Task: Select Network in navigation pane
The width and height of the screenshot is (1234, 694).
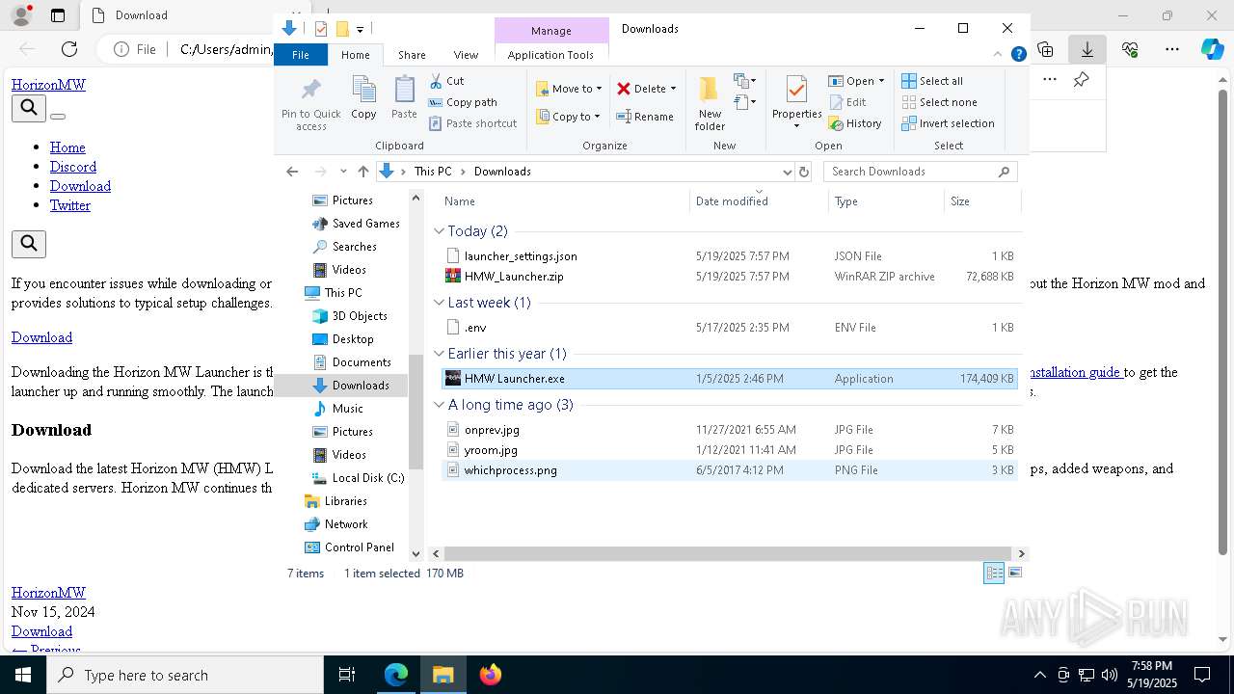Action: click(346, 524)
